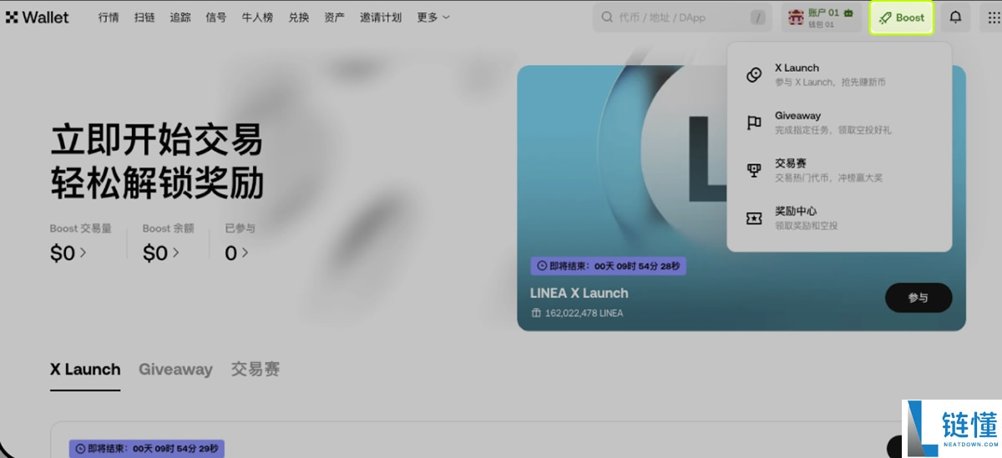Click the X Launch menu icon
Screen dimensions: 1002x458
[754, 75]
